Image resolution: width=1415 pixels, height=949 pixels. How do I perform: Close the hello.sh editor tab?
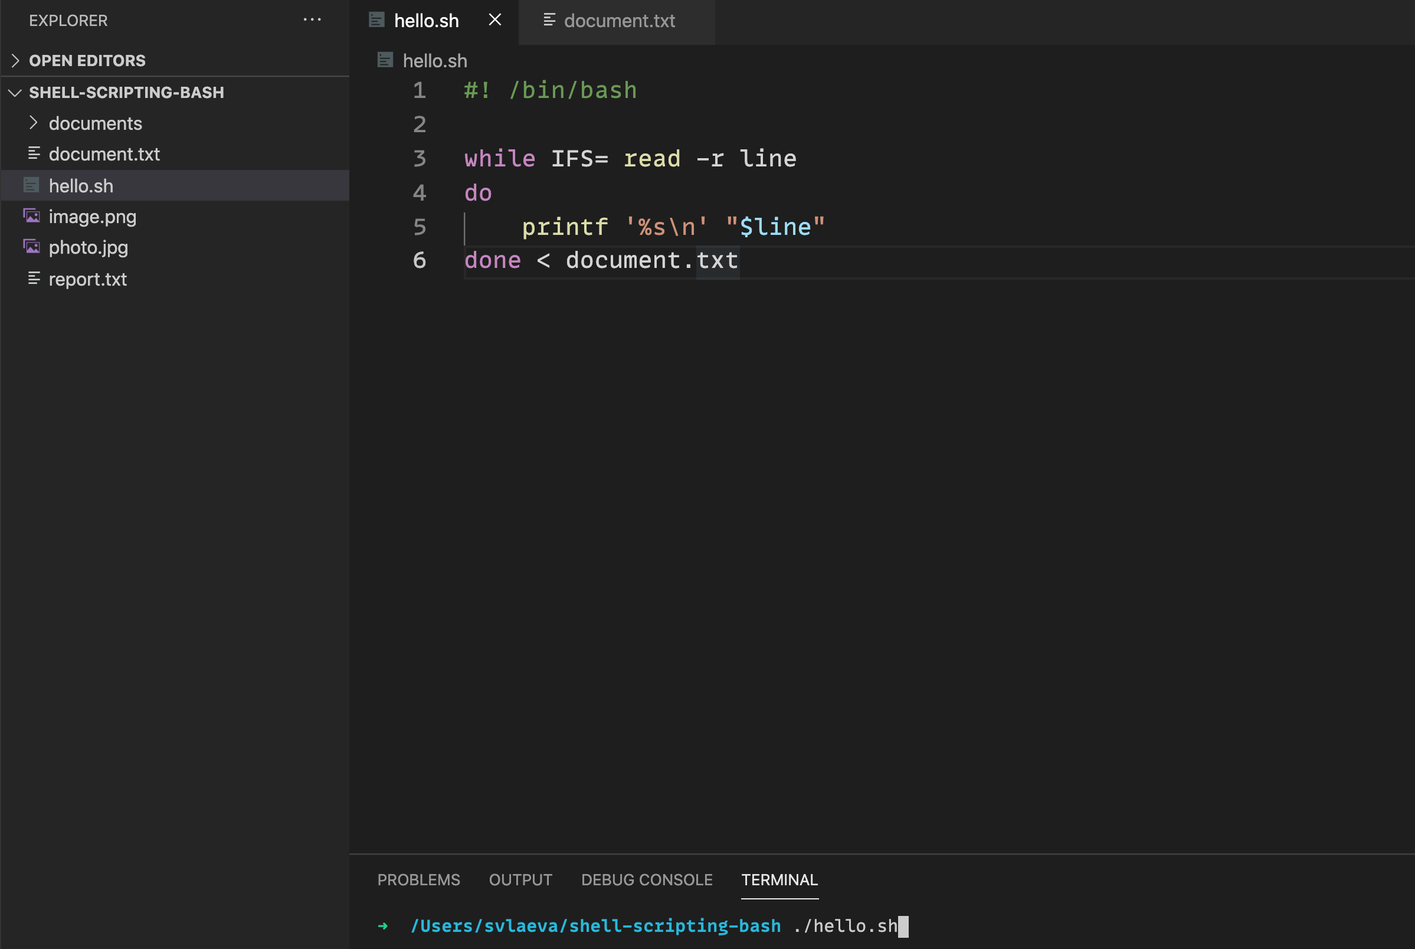point(494,20)
